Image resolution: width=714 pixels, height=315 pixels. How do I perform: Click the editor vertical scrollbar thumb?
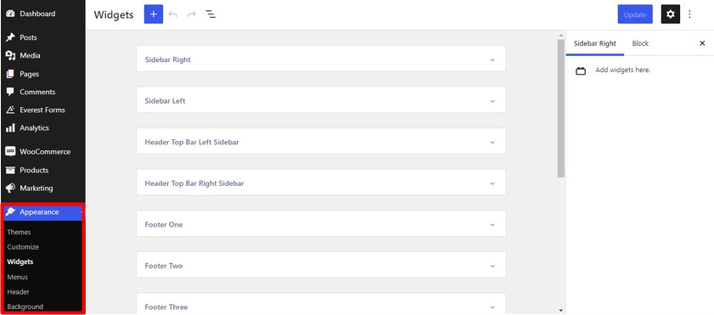(560, 108)
